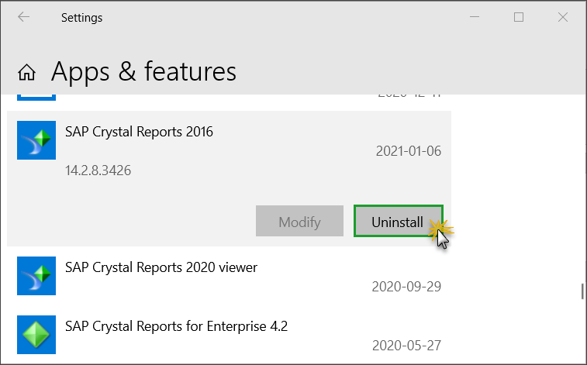Image resolution: width=587 pixels, height=365 pixels.
Task: Select the SAP Crystal Reports 2016 name text
Action: (139, 132)
